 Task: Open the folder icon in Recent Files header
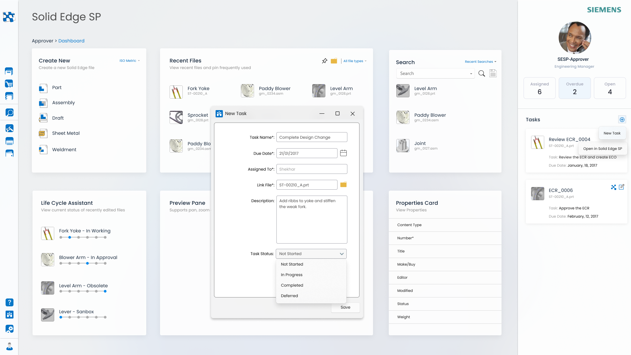[334, 61]
